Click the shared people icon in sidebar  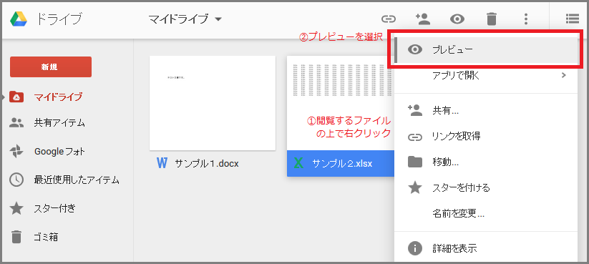[x=16, y=122]
